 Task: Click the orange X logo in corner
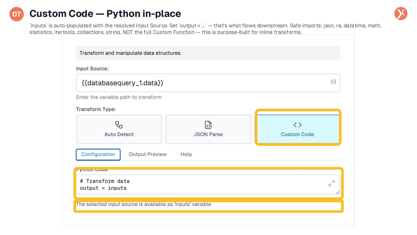(x=401, y=14)
